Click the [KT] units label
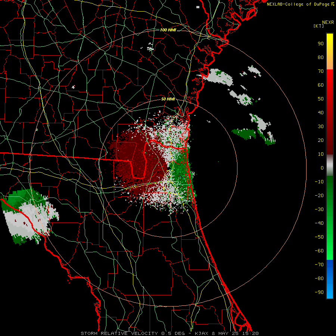 [318, 26]
